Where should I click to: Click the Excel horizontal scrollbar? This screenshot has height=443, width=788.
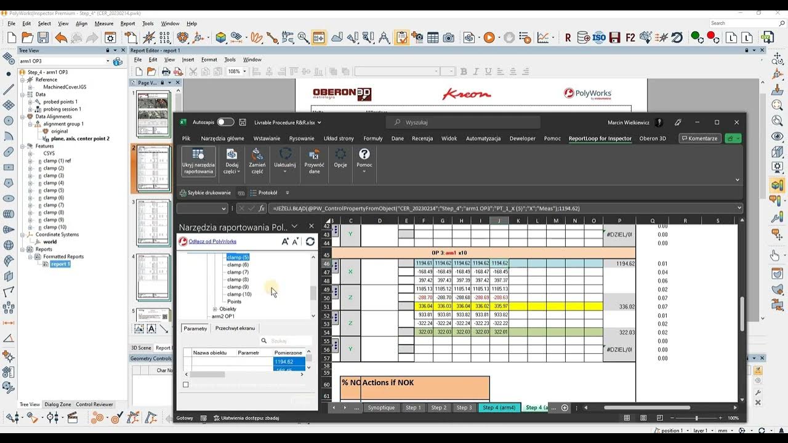pyautogui.click(x=646, y=407)
